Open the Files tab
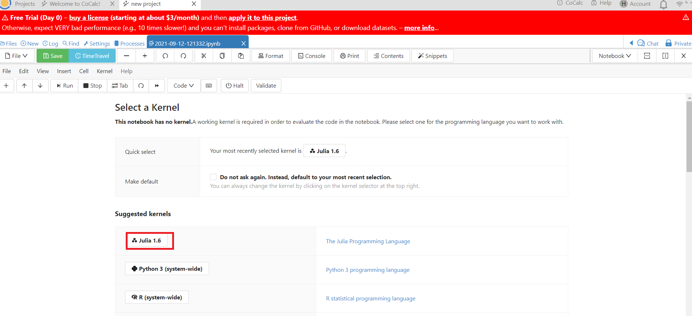Screen dimensions: 692x316 tap(8, 43)
